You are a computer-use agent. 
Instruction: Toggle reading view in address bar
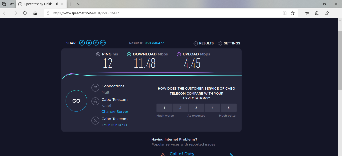(284, 13)
